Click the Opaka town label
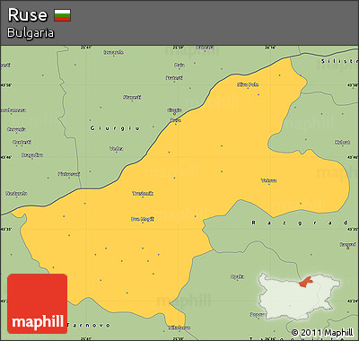The width and height of the screenshot is (359, 341). click(237, 276)
